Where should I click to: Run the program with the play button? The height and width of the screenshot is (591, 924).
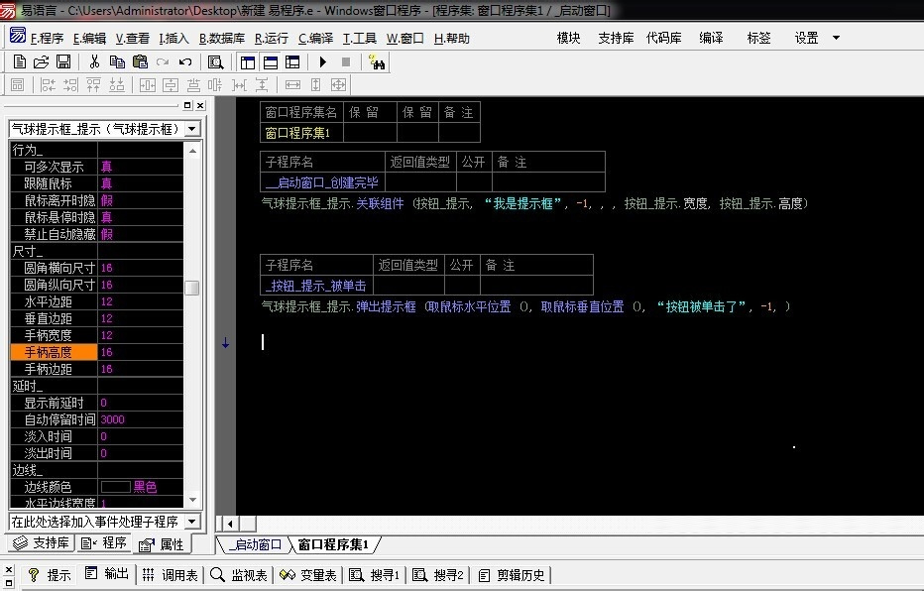[323, 61]
